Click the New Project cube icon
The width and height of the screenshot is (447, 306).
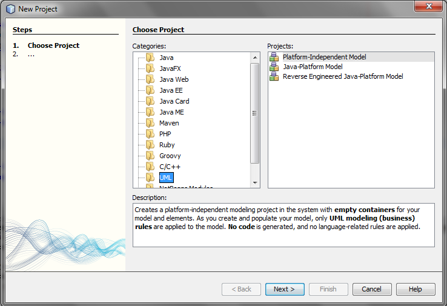click(10, 9)
